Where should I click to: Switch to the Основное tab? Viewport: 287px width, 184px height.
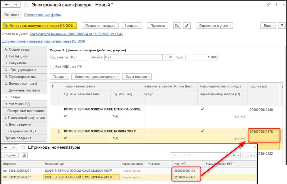(12, 15)
